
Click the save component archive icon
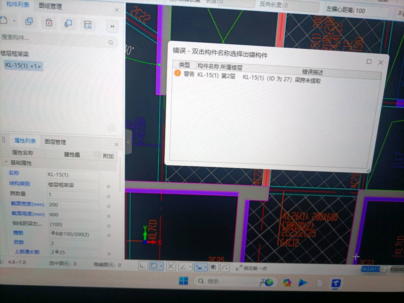[88, 24]
